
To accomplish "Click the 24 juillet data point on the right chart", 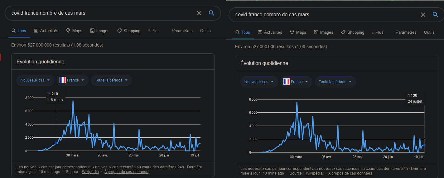I will pyautogui.click(x=424, y=145).
